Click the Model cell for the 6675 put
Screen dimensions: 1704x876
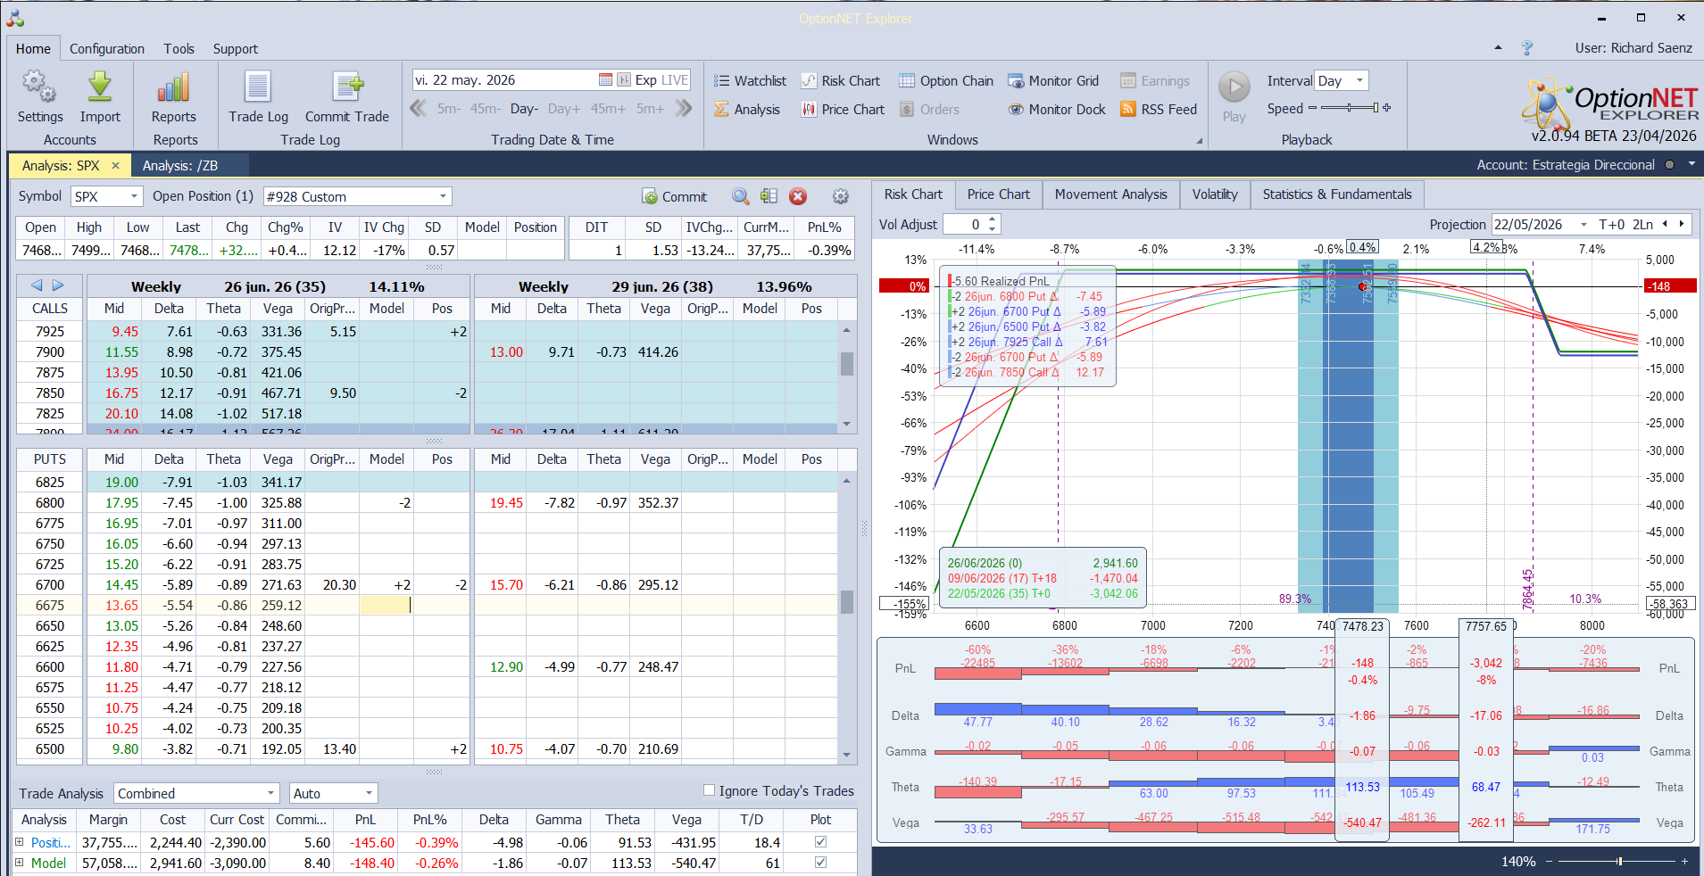tap(387, 605)
